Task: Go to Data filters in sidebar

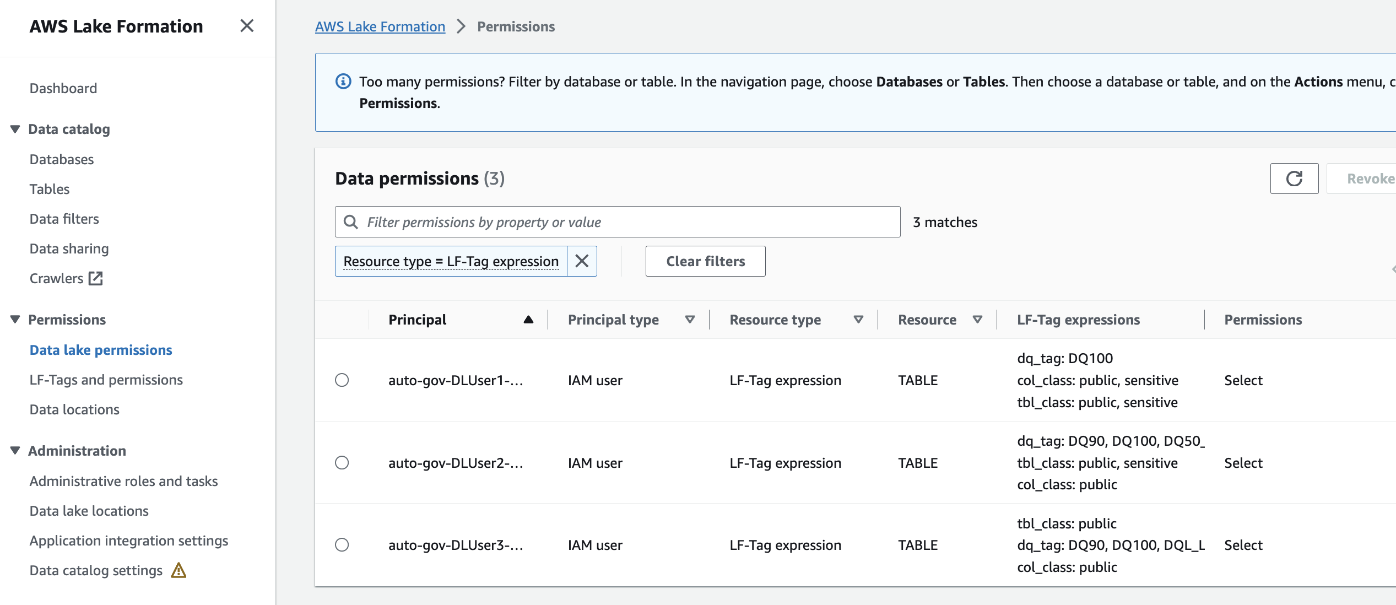Action: tap(64, 219)
